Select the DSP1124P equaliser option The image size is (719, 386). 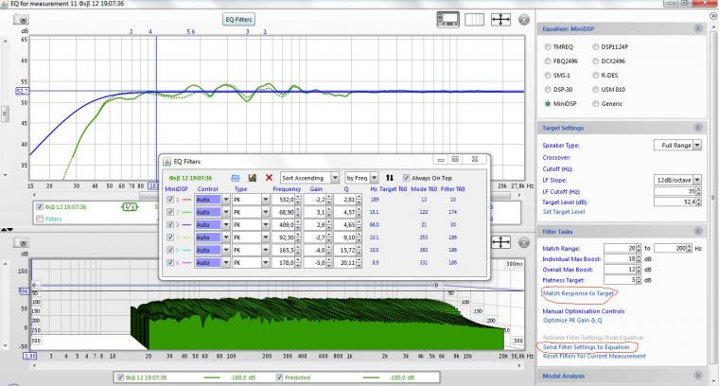tap(597, 46)
